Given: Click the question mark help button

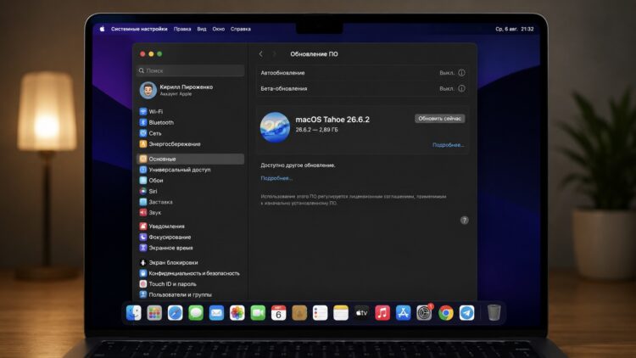Looking at the screenshot, I should tap(465, 221).
